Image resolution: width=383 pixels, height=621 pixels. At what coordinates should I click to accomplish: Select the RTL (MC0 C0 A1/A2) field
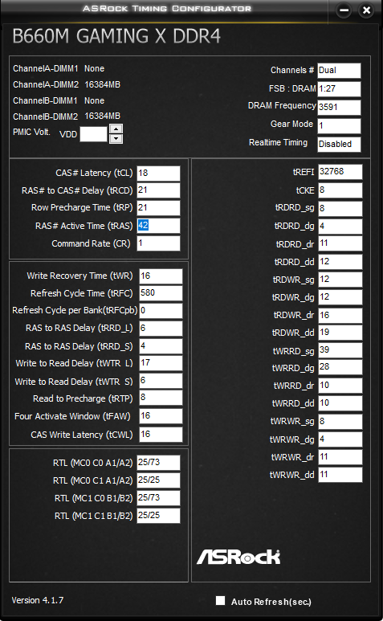click(x=158, y=463)
